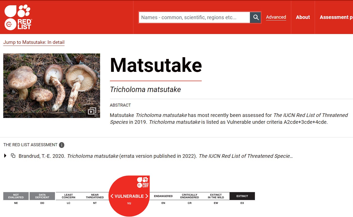Open the image gallery slideshow icon
Viewport: 353px width, 217px height.
(92, 111)
